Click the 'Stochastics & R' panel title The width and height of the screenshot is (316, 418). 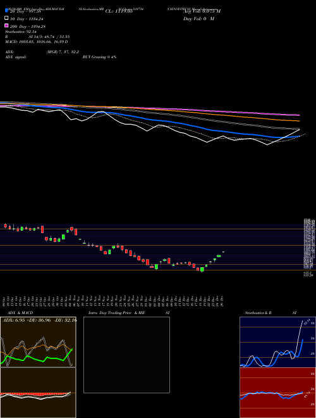pos(258,313)
